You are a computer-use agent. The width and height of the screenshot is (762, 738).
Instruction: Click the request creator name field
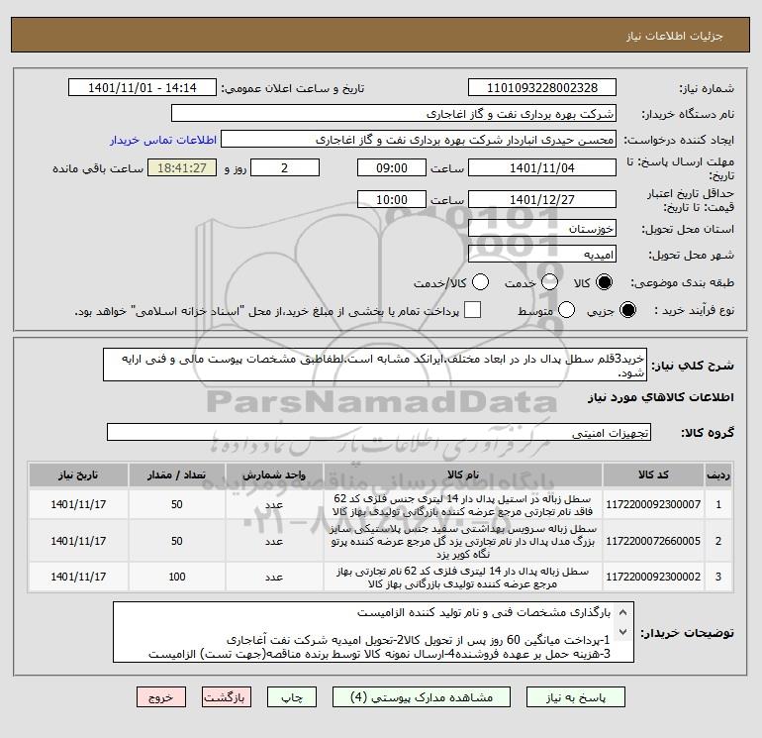coord(419,139)
